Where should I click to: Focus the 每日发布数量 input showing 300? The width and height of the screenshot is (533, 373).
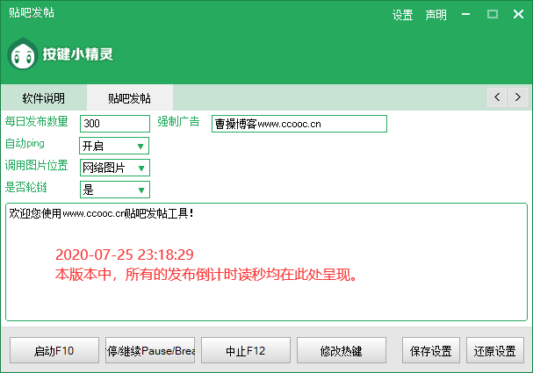click(x=115, y=124)
